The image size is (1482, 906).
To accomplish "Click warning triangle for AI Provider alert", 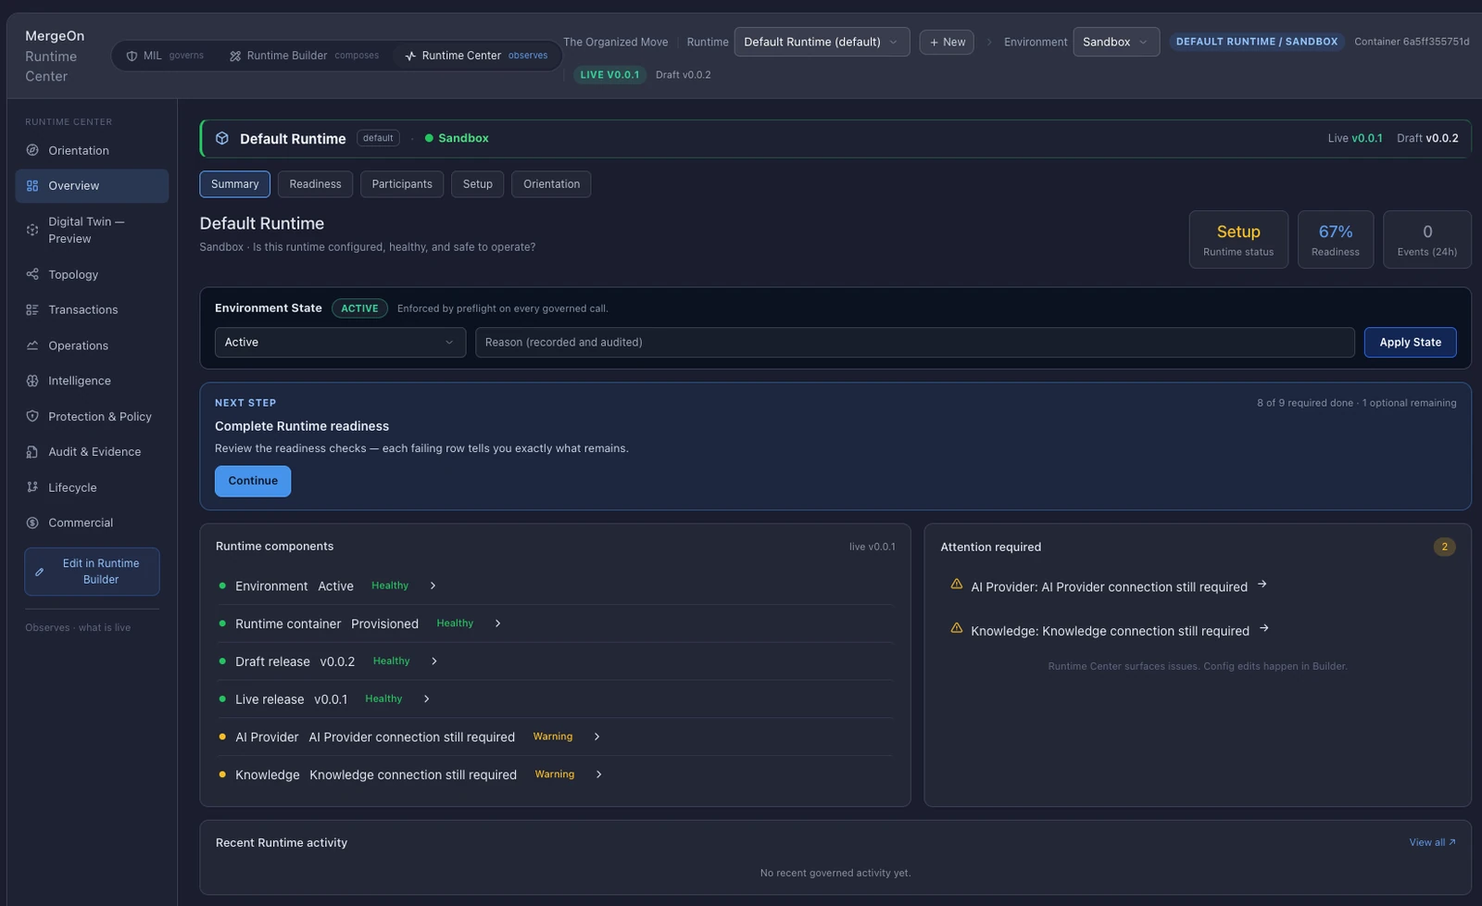I will pos(957,584).
